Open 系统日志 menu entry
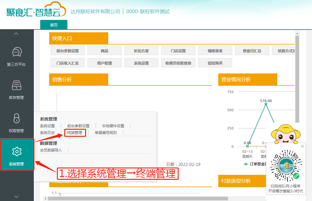312x201 pixels. 47,133
